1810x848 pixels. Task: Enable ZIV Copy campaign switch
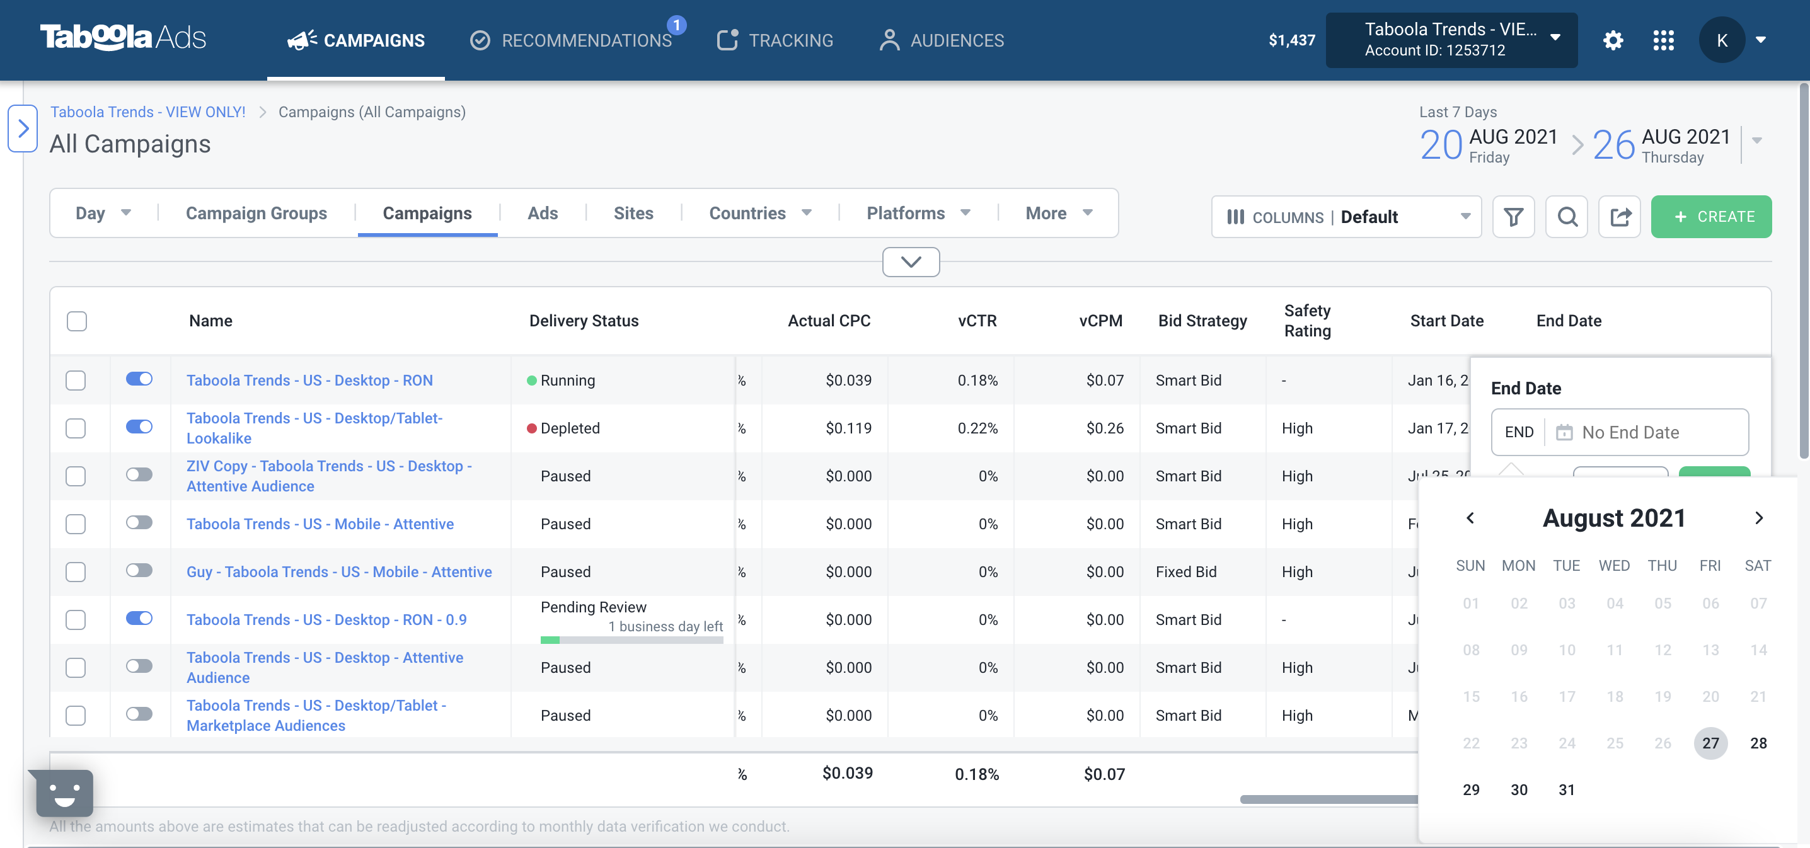pyautogui.click(x=139, y=474)
